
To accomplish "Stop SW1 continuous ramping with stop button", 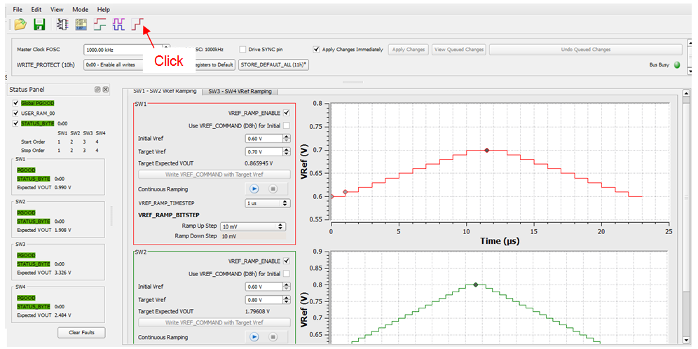I will [273, 189].
